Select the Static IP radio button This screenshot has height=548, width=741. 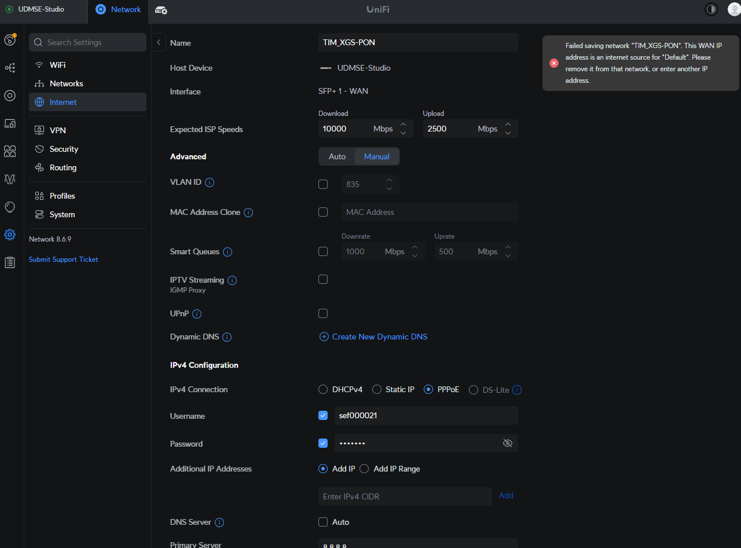[x=377, y=390]
